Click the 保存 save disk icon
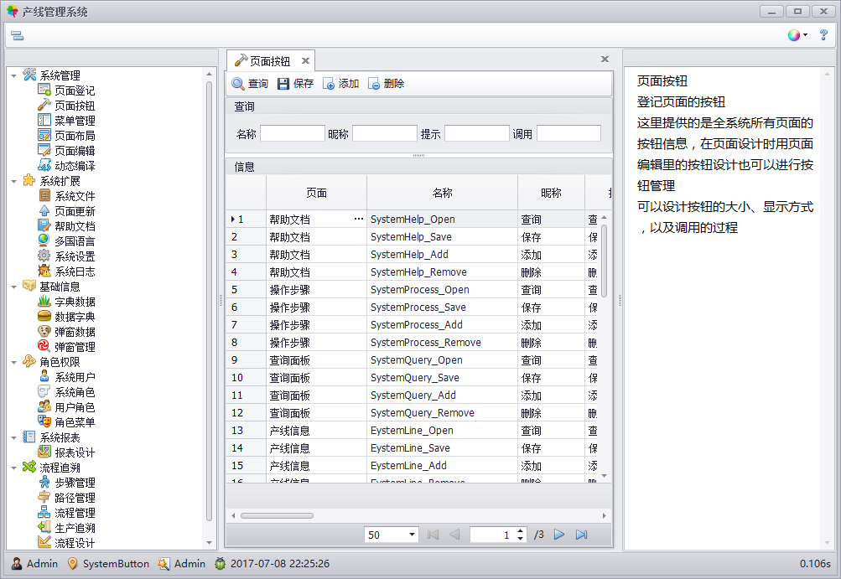Screen dimensions: 841x579 point(283,84)
